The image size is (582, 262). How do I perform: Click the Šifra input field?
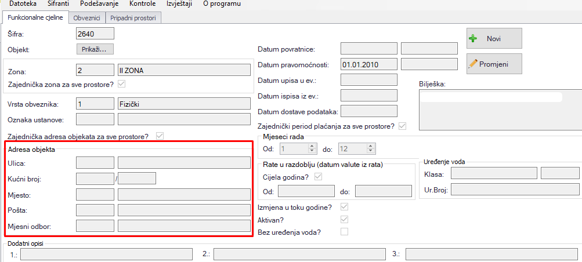pos(95,35)
